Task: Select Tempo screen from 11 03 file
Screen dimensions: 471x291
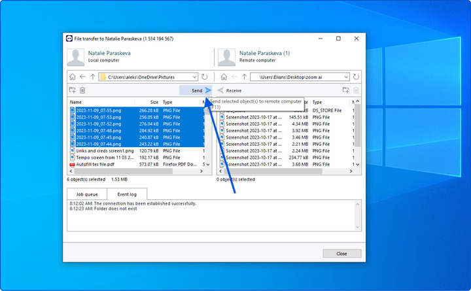Action: [x=105, y=158]
